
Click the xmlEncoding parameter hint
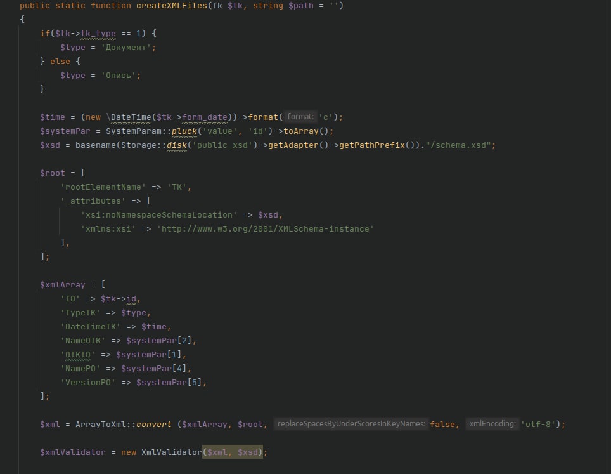(492, 424)
